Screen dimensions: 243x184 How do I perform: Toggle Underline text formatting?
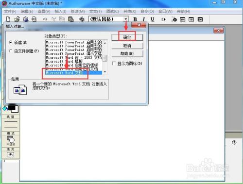[152, 19]
